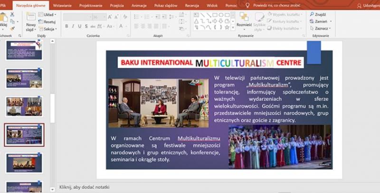Click the decrease indent icon
Viewport: 380px width, 193px height.
pyautogui.click(x=158, y=17)
